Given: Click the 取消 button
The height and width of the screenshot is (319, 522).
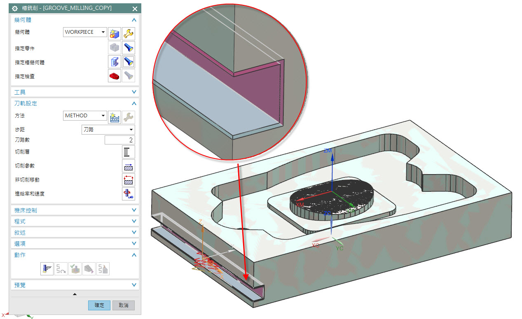Looking at the screenshot, I should 124,305.
